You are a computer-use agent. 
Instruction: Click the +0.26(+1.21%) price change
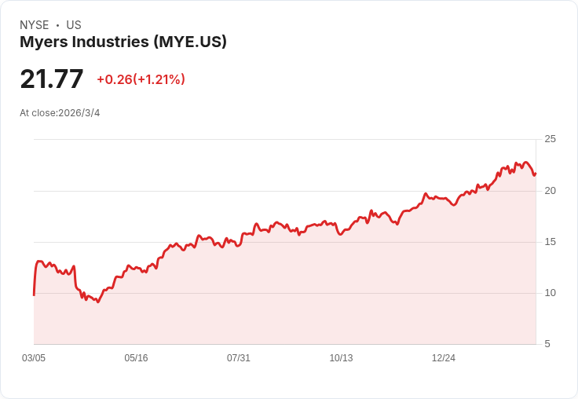(x=141, y=79)
